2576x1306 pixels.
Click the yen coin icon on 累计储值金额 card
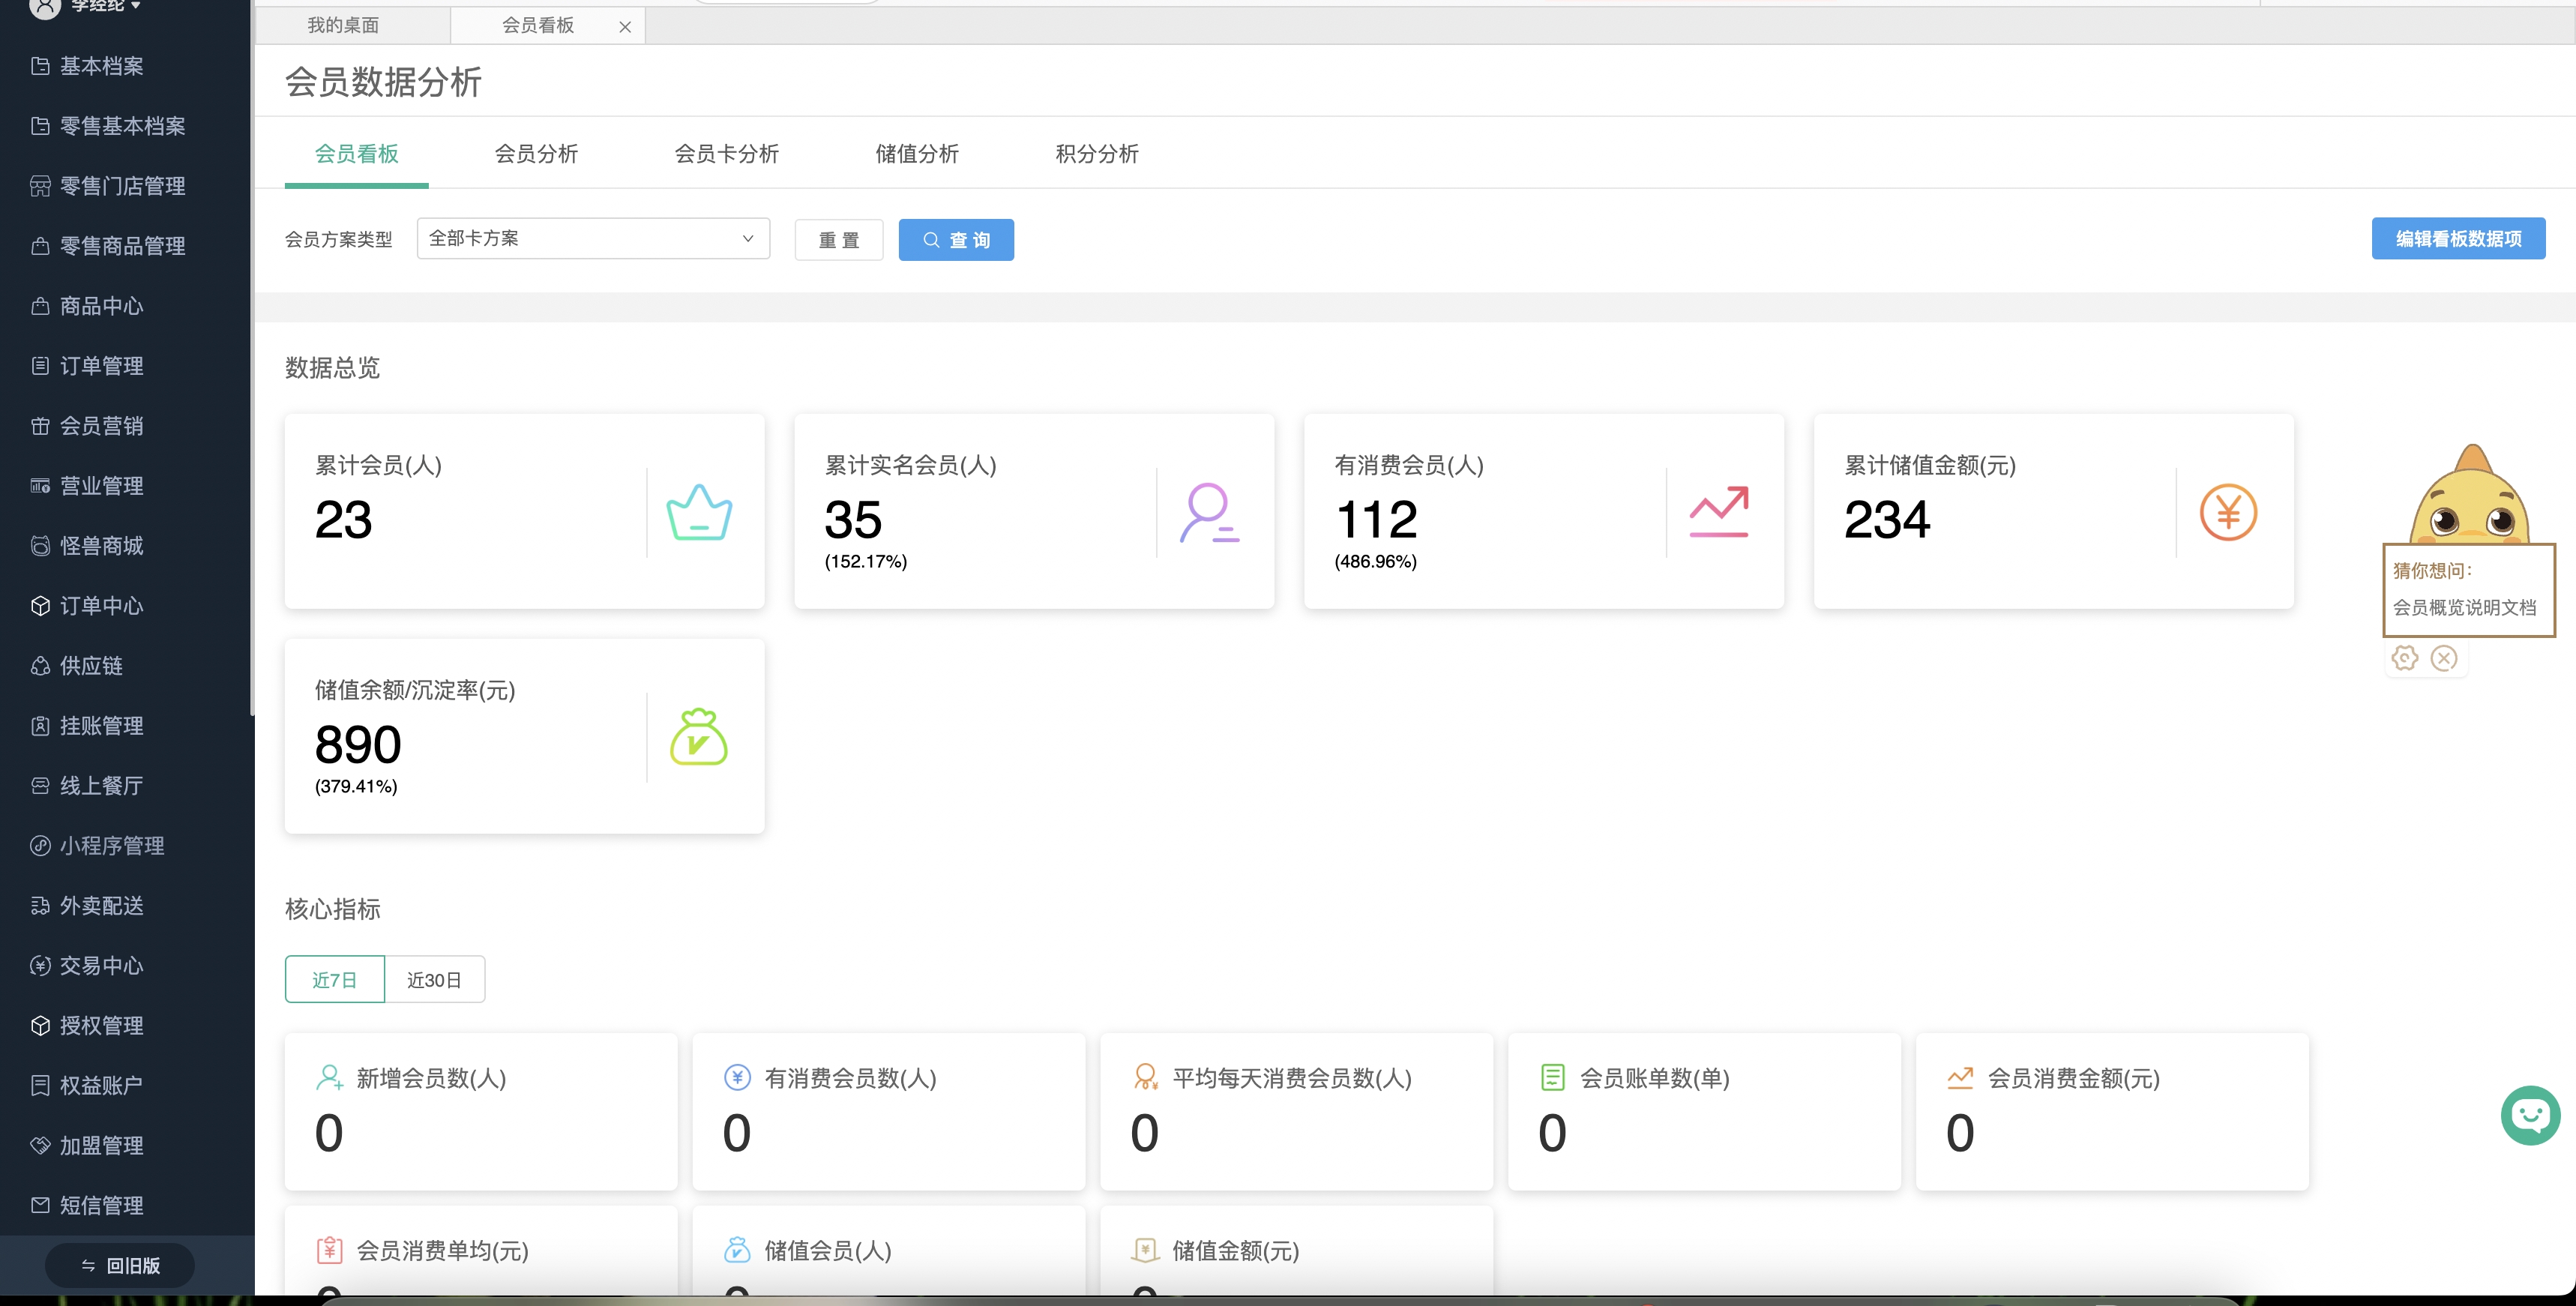tap(2229, 512)
